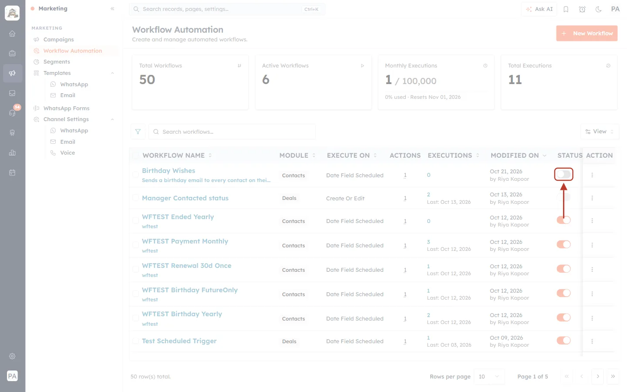Open settings gear in left rail
The width and height of the screenshot is (627, 392).
click(x=12, y=356)
